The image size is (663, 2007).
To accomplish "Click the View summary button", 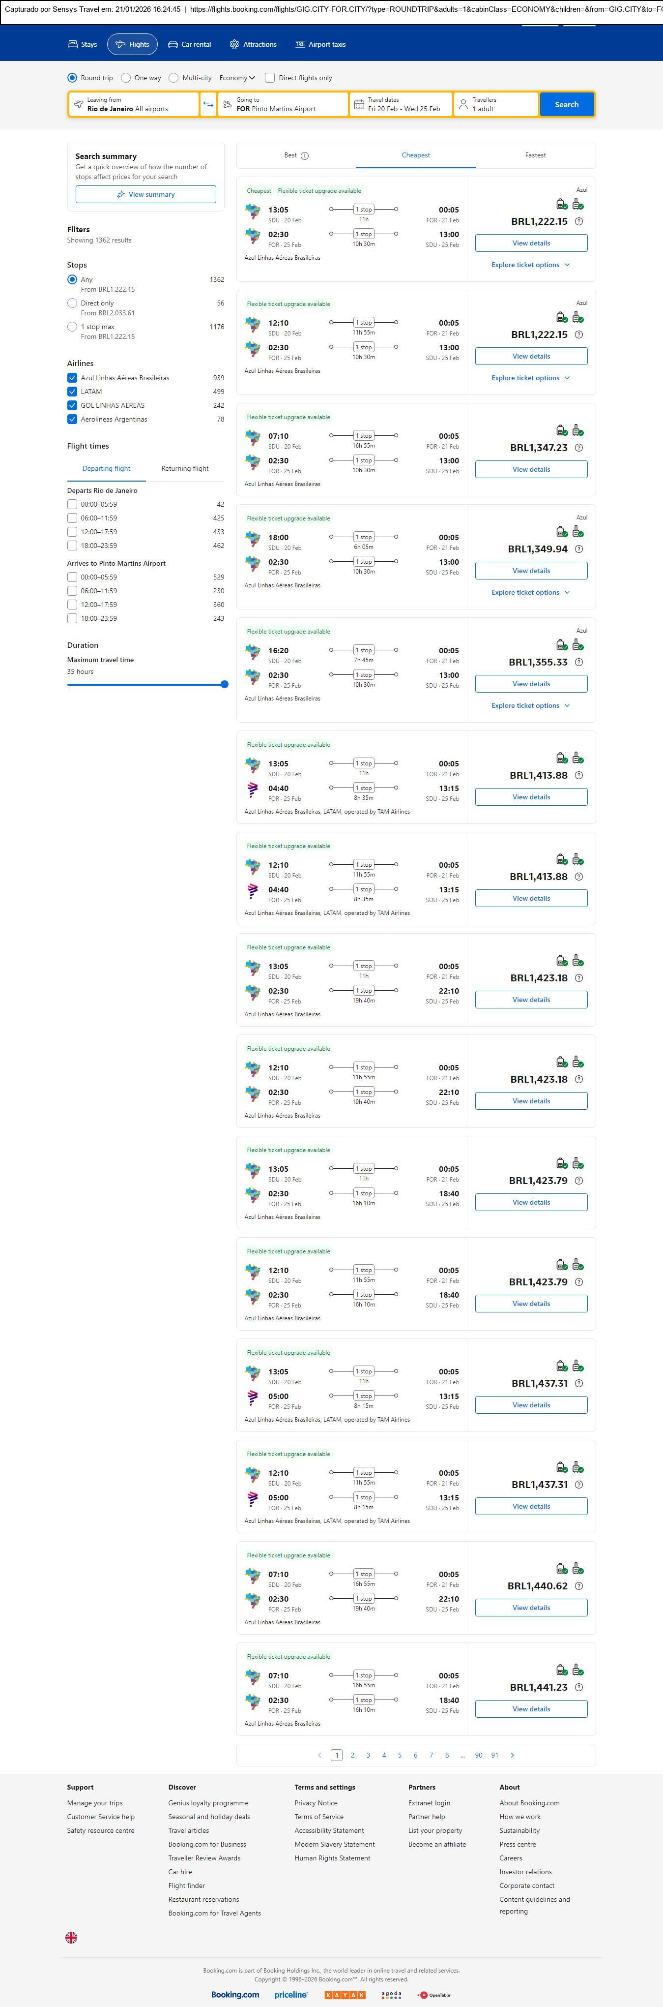I will (145, 195).
